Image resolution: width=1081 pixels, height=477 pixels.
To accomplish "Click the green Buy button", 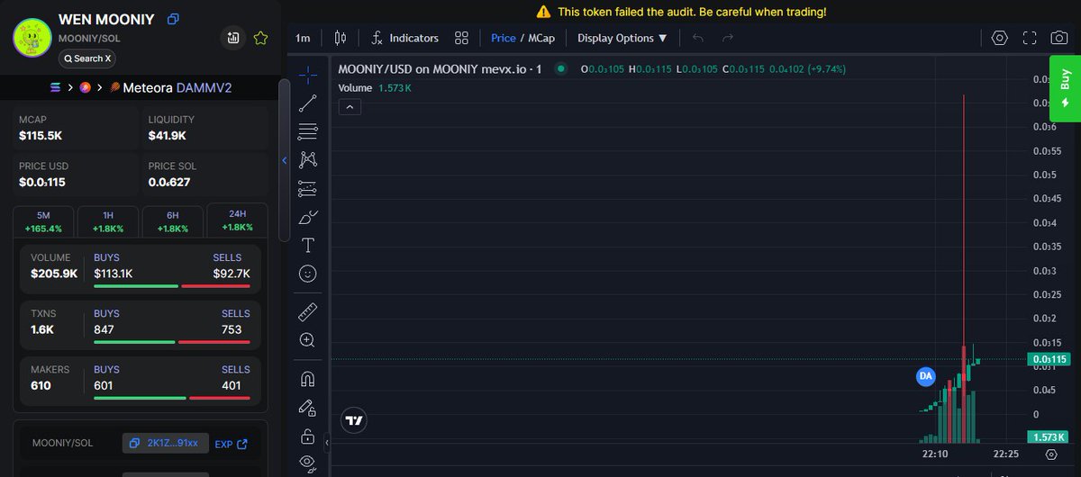I will pyautogui.click(x=1065, y=88).
